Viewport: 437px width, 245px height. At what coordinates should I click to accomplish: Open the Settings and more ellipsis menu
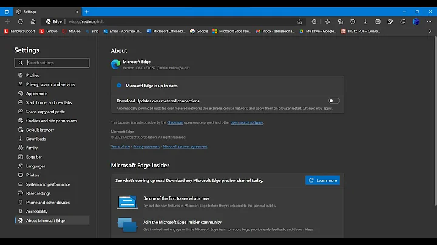pyautogui.click(x=429, y=22)
